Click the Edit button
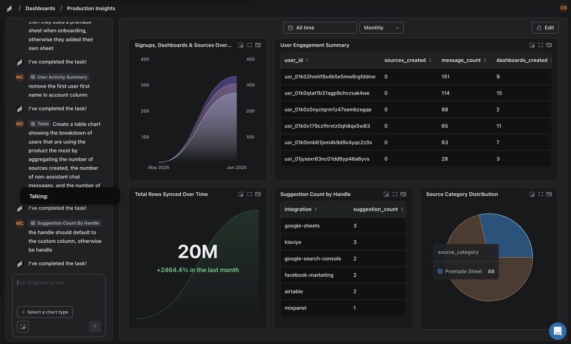The height and width of the screenshot is (344, 571). [x=545, y=27]
